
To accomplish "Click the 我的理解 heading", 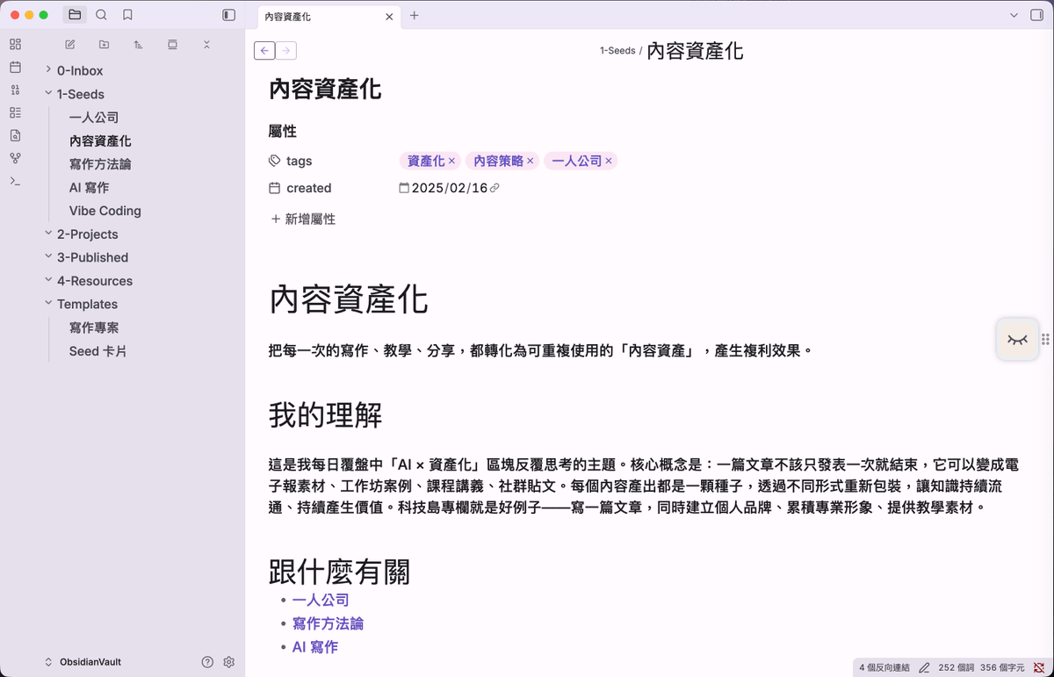I will tap(325, 414).
